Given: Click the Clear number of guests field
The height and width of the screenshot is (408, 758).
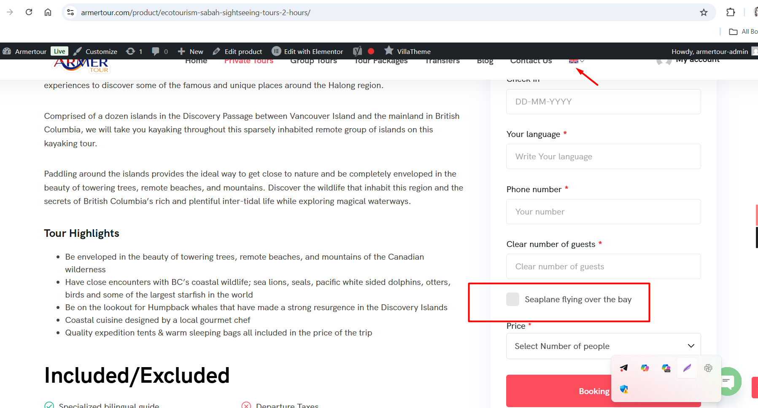Looking at the screenshot, I should click(603, 266).
